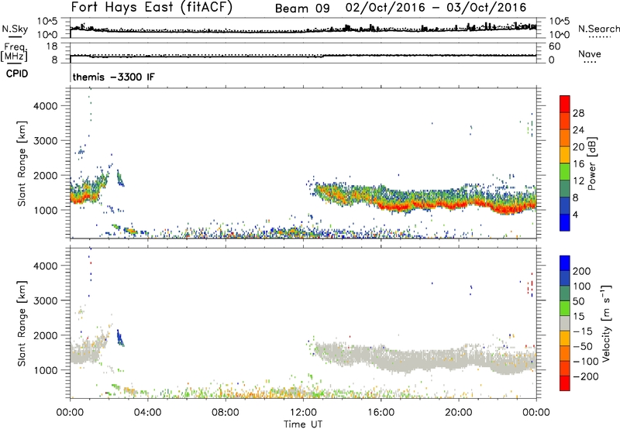Click the "CPID" row label
This screenshot has width=620, height=429.
tap(17, 74)
